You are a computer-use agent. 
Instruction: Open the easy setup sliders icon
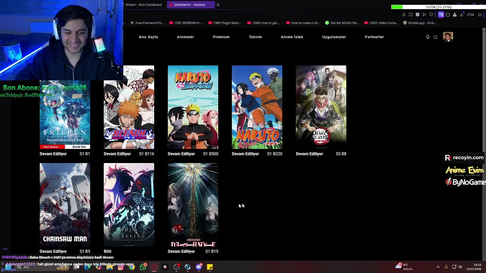click(480, 14)
